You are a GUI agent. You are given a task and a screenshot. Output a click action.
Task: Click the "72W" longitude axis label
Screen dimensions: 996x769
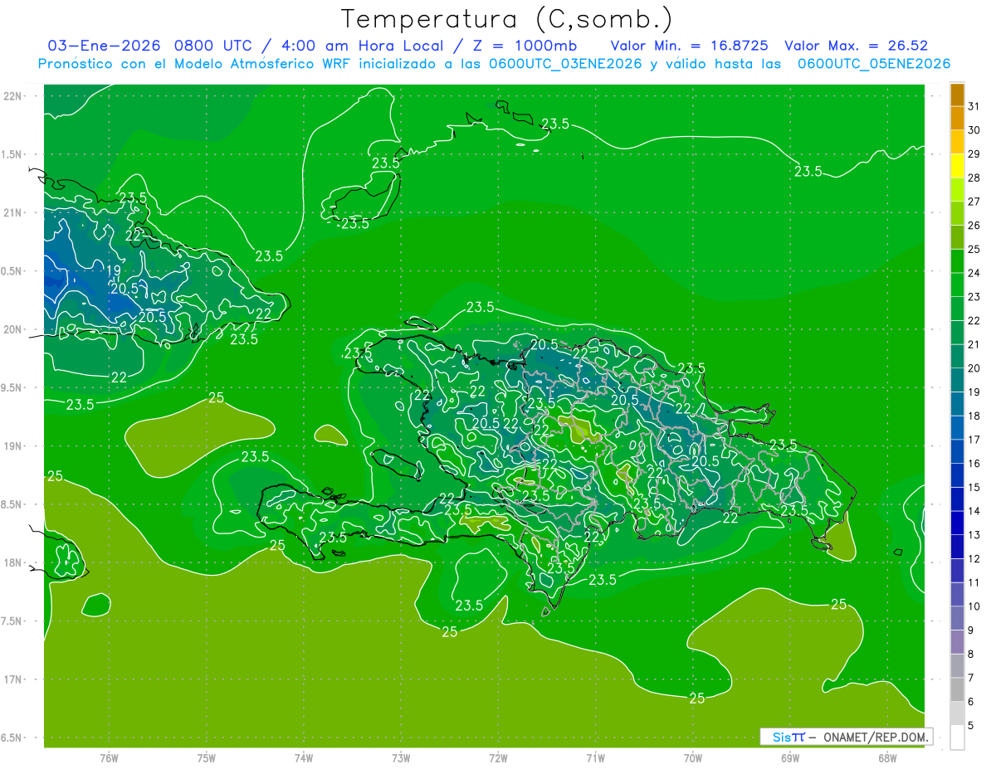tap(499, 759)
